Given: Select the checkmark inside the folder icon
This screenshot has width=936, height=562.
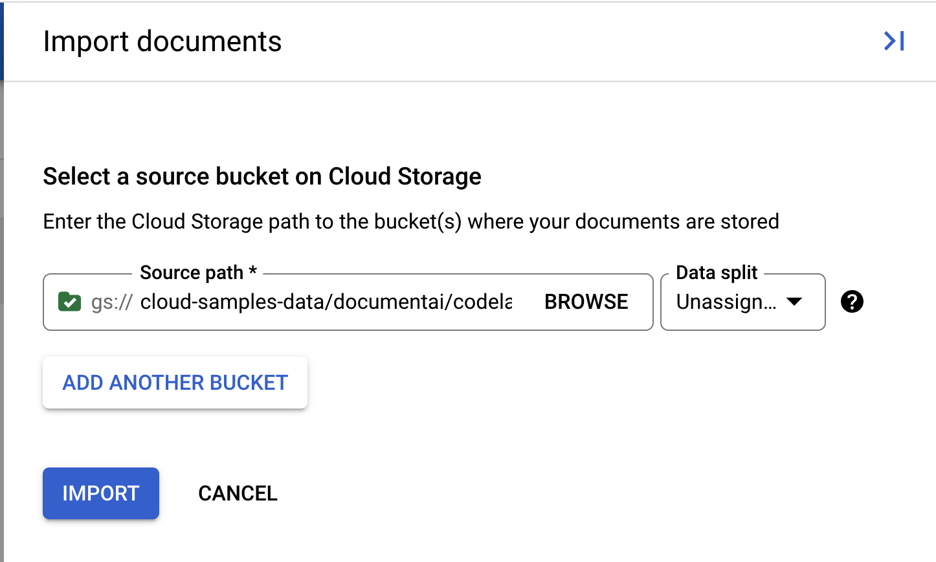Looking at the screenshot, I should tap(70, 301).
